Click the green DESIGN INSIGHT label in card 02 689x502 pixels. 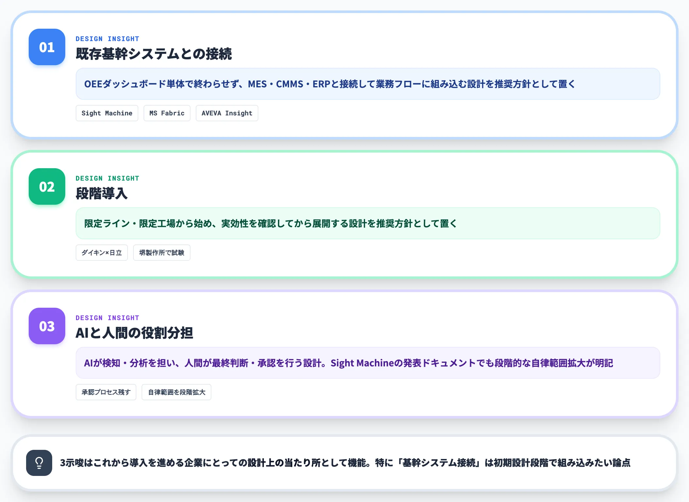click(107, 178)
